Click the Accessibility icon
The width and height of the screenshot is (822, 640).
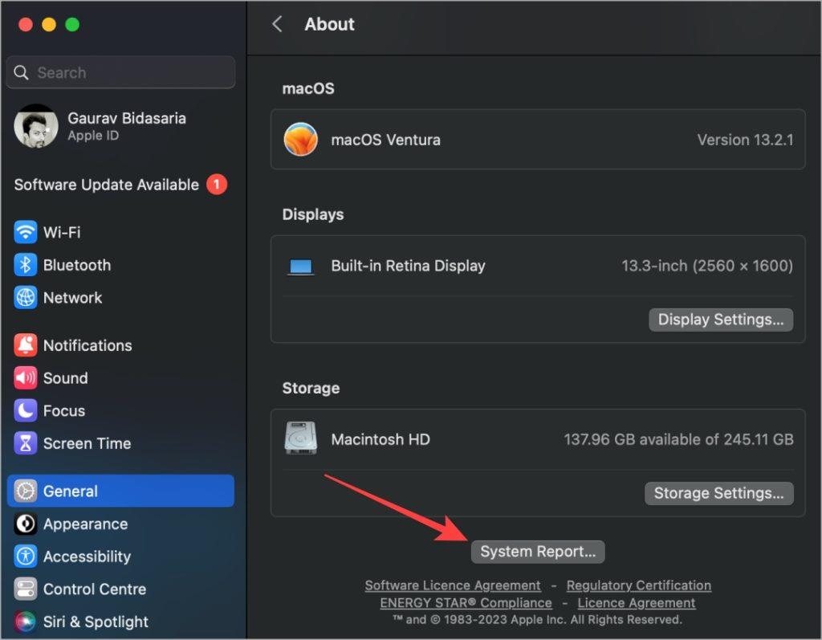pyautogui.click(x=25, y=556)
